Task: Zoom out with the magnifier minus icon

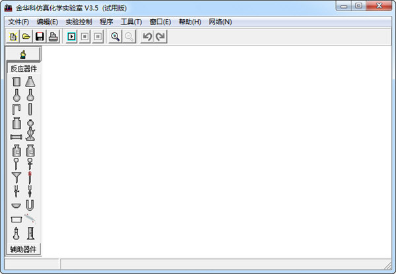Action: click(129, 37)
